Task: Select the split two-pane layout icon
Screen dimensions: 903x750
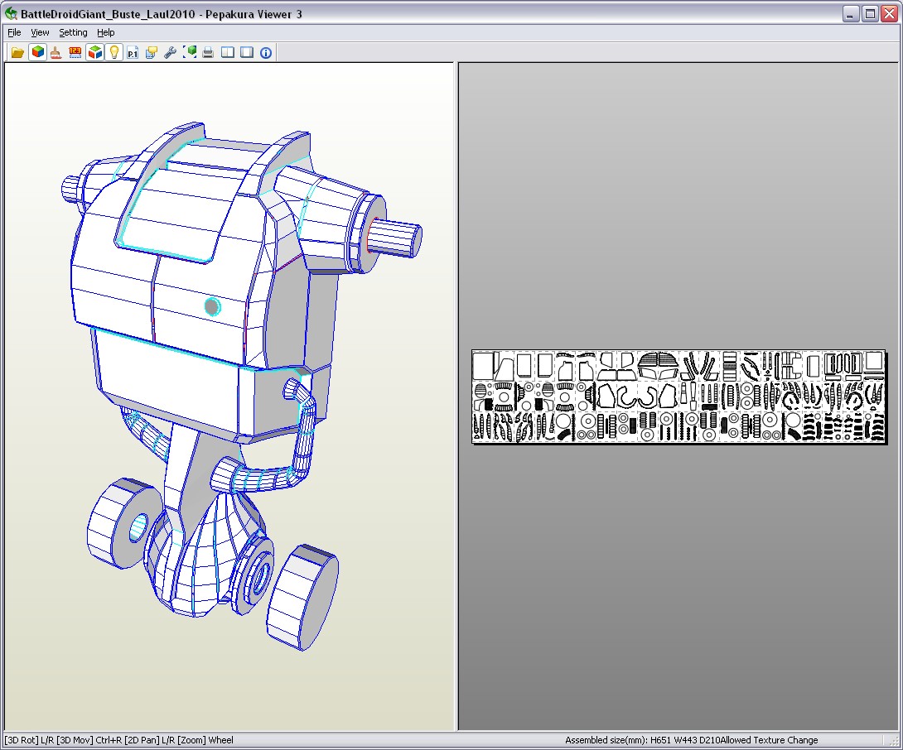Action: (228, 53)
